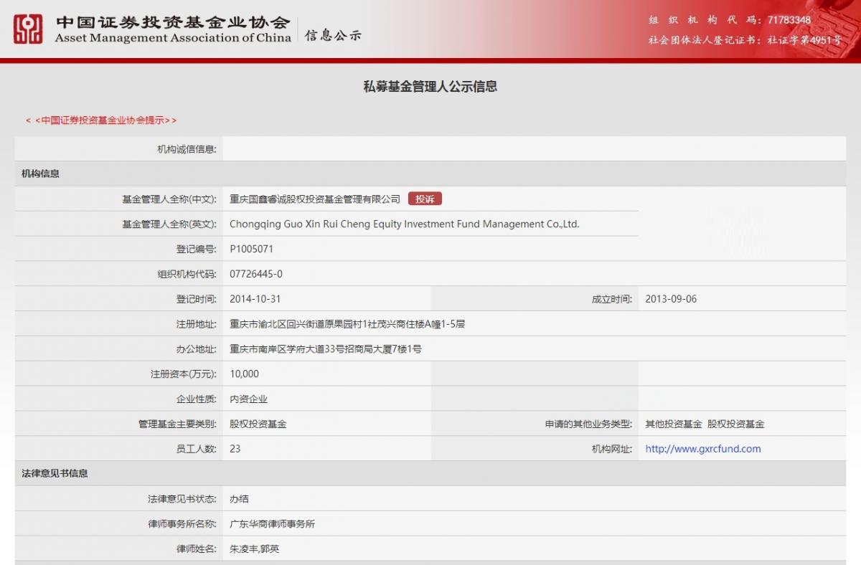Open the 中国证券投资基金业协会提示 link

(x=101, y=120)
